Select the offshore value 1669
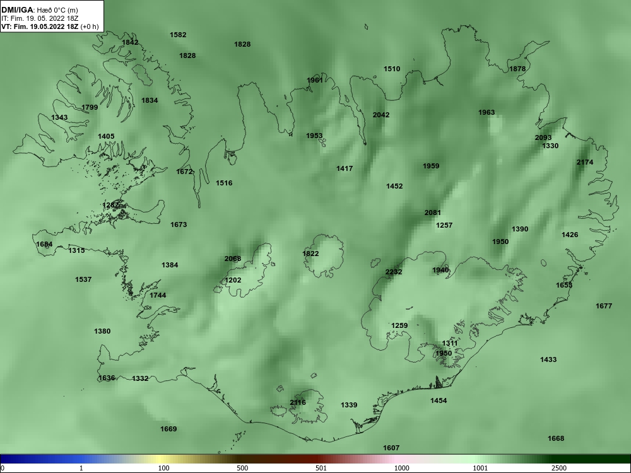The image size is (631, 473). tap(168, 429)
